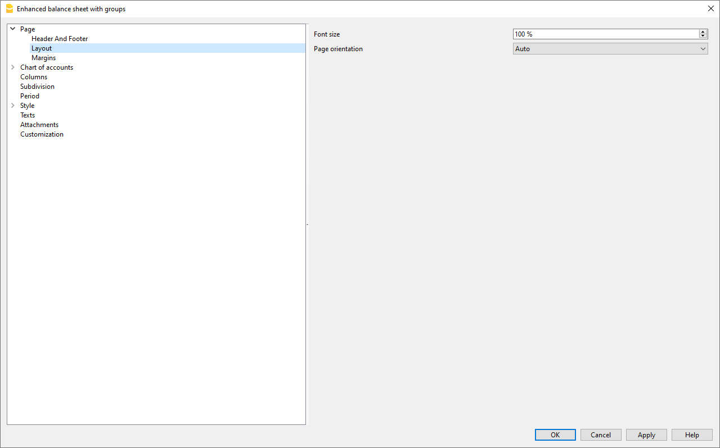Viewport: 720px width, 448px height.
Task: Go to the Subdivision section
Action: click(37, 87)
